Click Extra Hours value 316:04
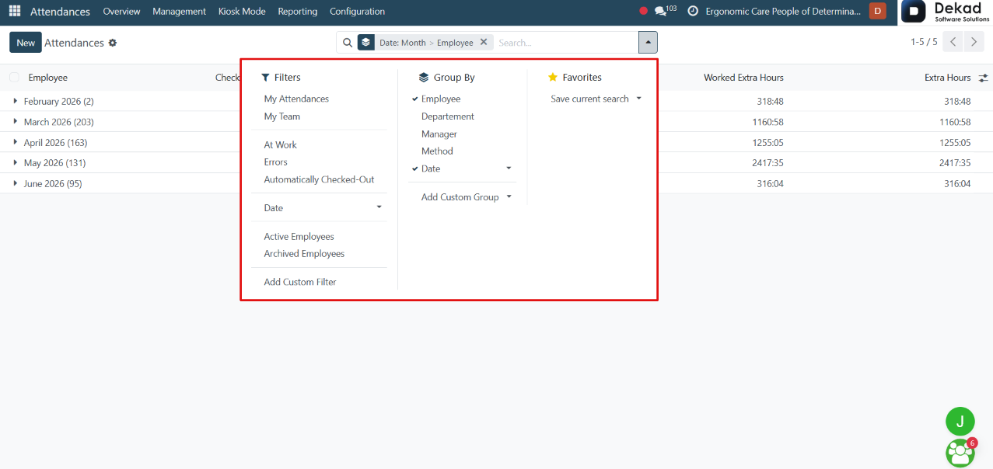 click(957, 184)
